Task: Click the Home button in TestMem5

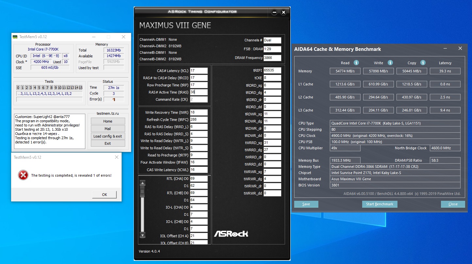Action: pyautogui.click(x=108, y=121)
